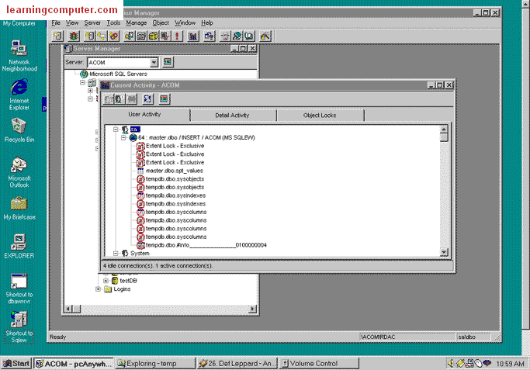This screenshot has width=530, height=370.
Task: Open Shortcut to Sqlew desktop icon
Action: (19, 327)
